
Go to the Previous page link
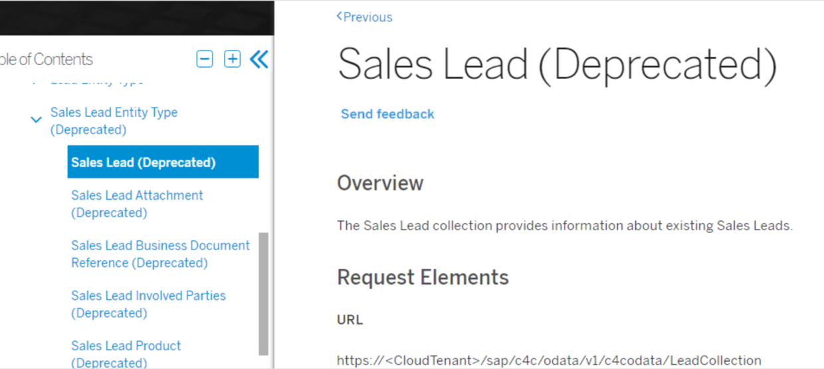pyautogui.click(x=365, y=17)
